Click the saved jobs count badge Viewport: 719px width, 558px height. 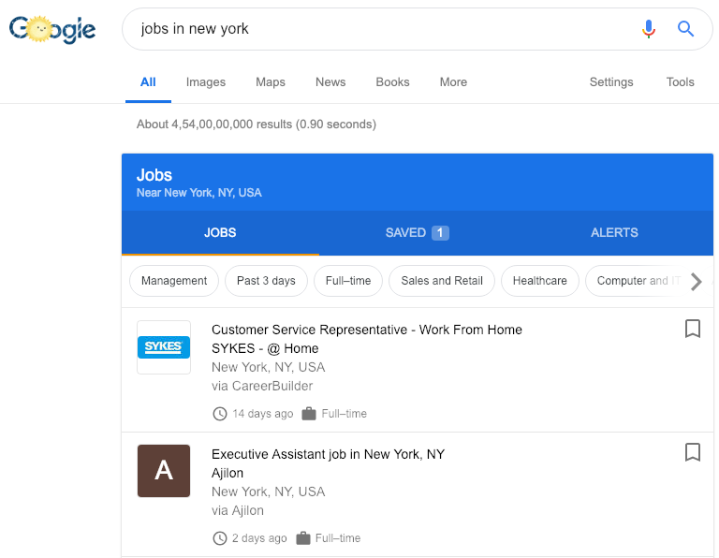(440, 233)
